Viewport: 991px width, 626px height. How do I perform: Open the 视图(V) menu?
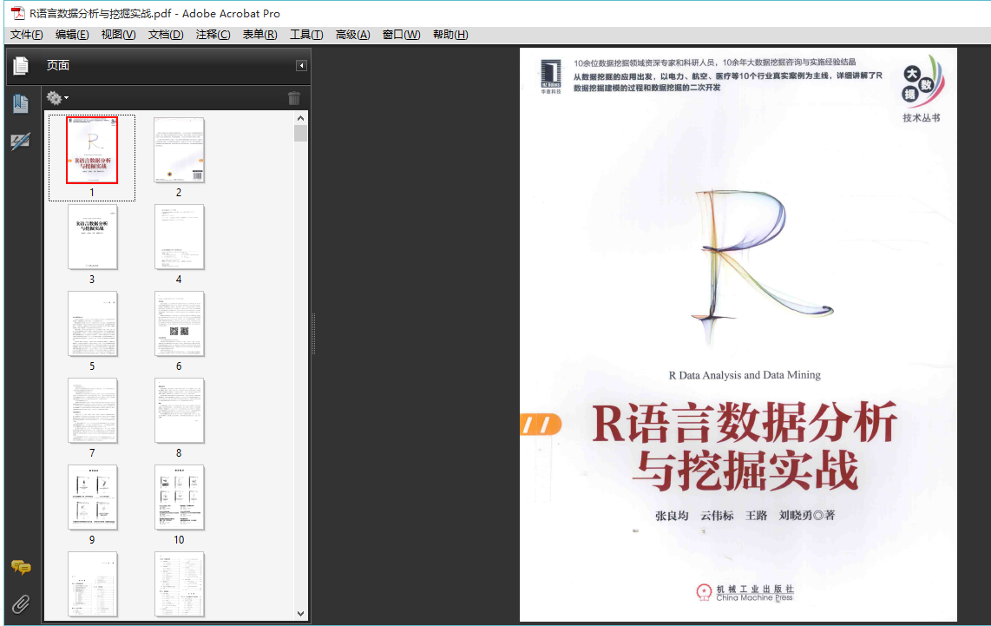tap(118, 35)
